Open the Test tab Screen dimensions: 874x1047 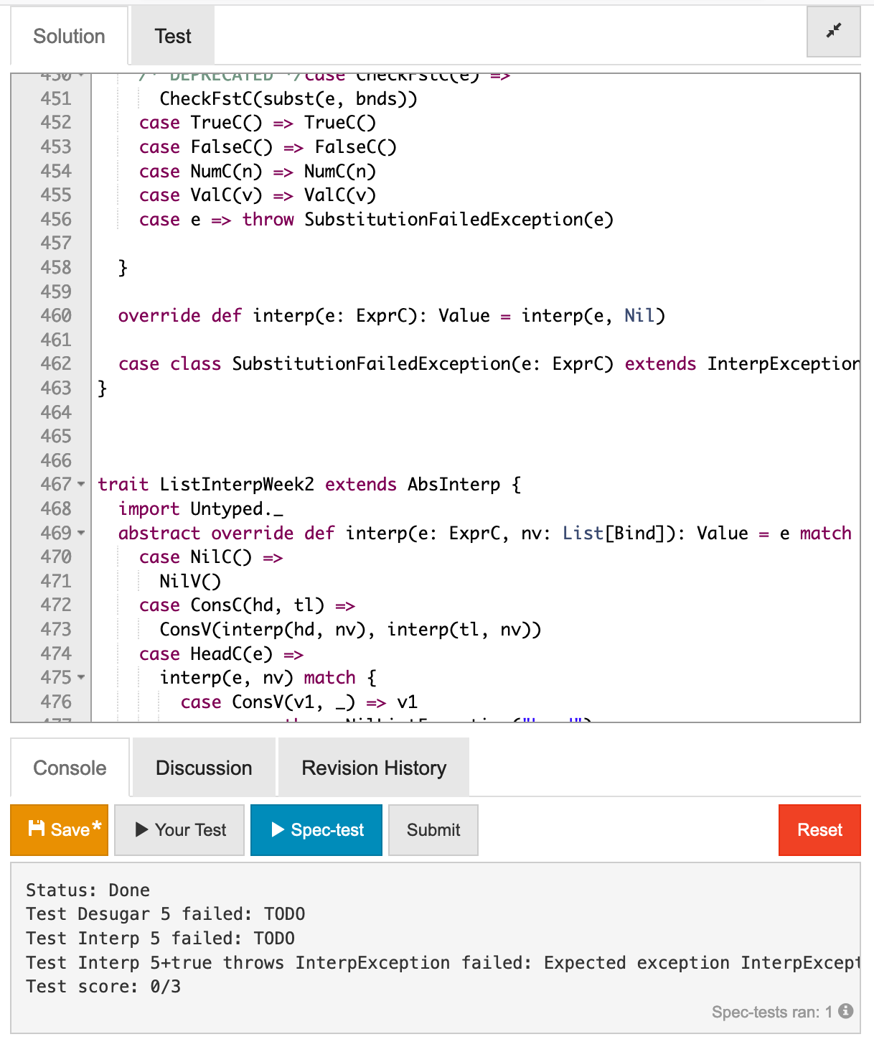pyautogui.click(x=173, y=37)
